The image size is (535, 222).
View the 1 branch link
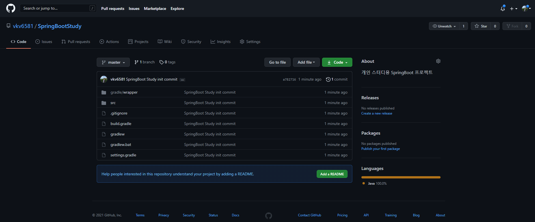[x=144, y=62]
